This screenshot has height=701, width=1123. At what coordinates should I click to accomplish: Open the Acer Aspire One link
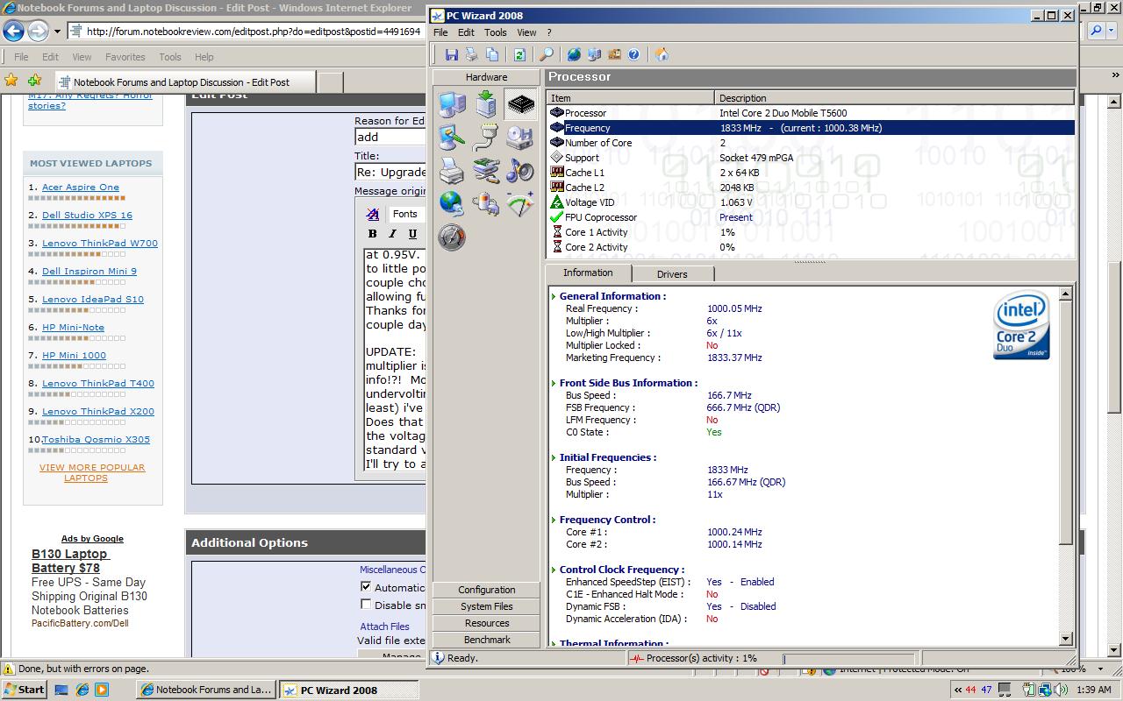tap(81, 187)
